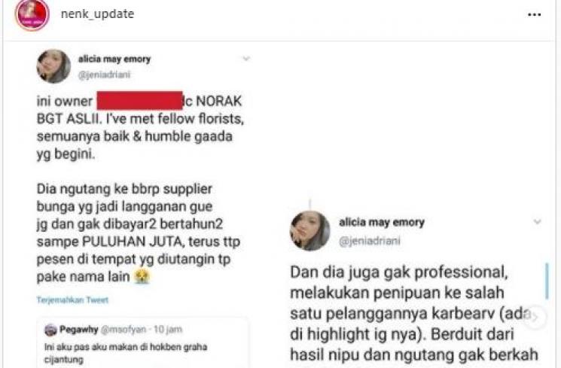
Task: Open first alicia may emory avatar
Action: tap(53, 66)
